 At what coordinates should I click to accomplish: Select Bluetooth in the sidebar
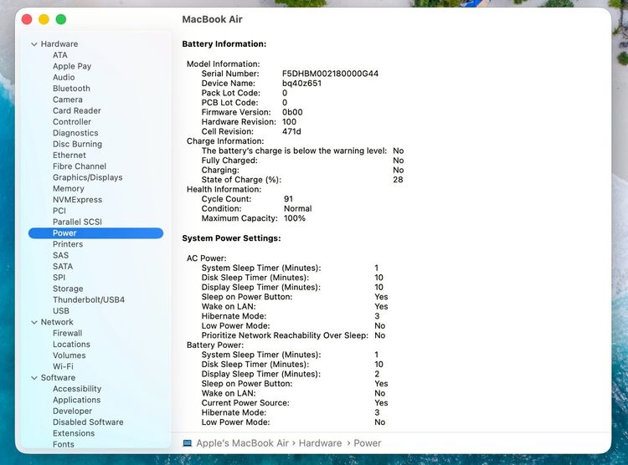pos(71,89)
